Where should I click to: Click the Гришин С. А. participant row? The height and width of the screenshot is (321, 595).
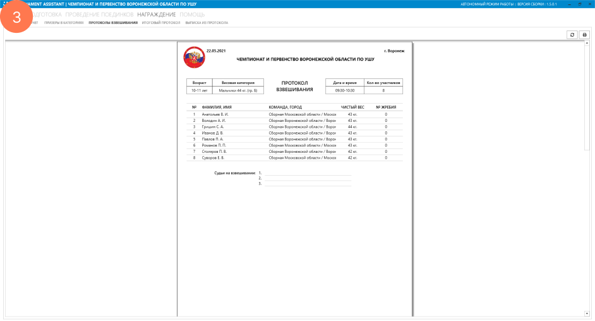tap(212, 127)
